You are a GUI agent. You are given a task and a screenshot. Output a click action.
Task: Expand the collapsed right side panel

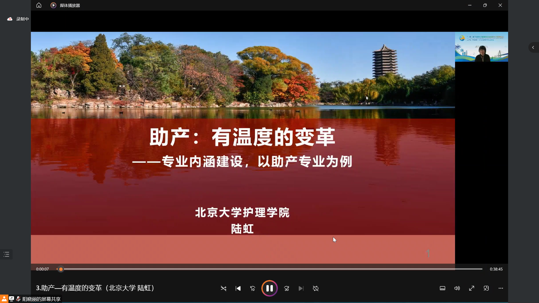(533, 47)
